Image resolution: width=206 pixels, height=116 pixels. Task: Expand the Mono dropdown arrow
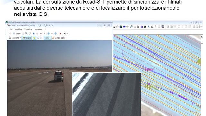coord(51,38)
